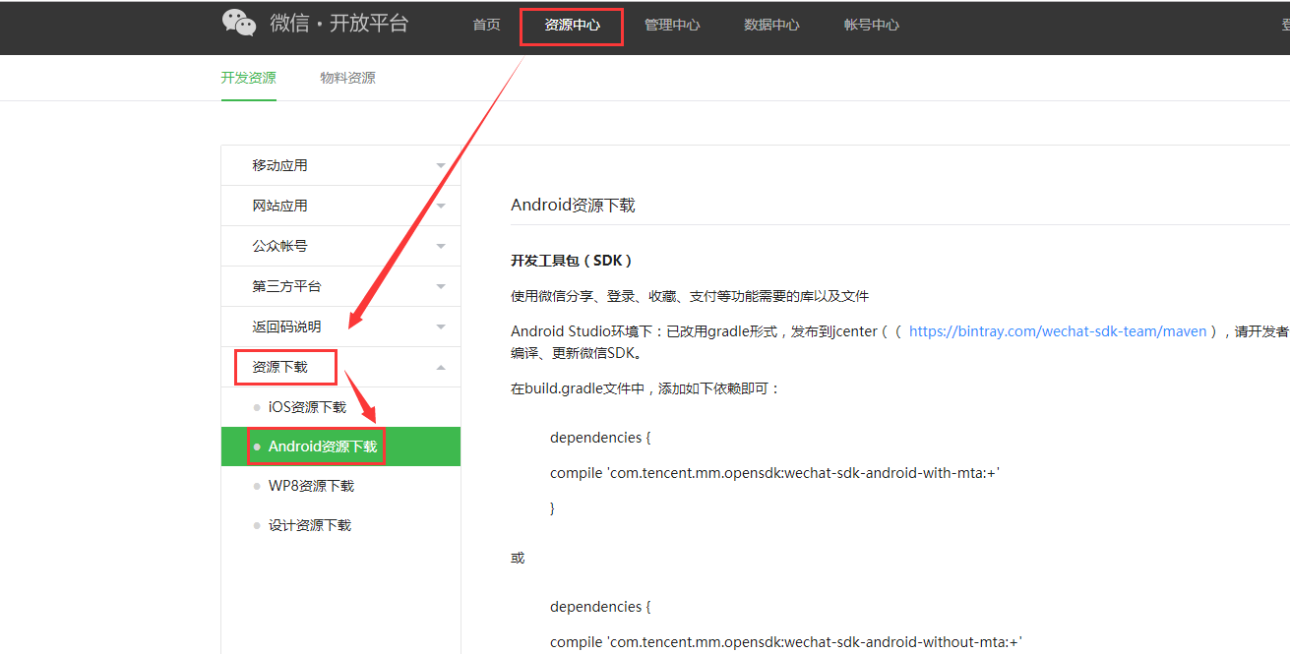The width and height of the screenshot is (1290, 654).
Task: Click the WeChat logo icon
Action: (x=239, y=24)
